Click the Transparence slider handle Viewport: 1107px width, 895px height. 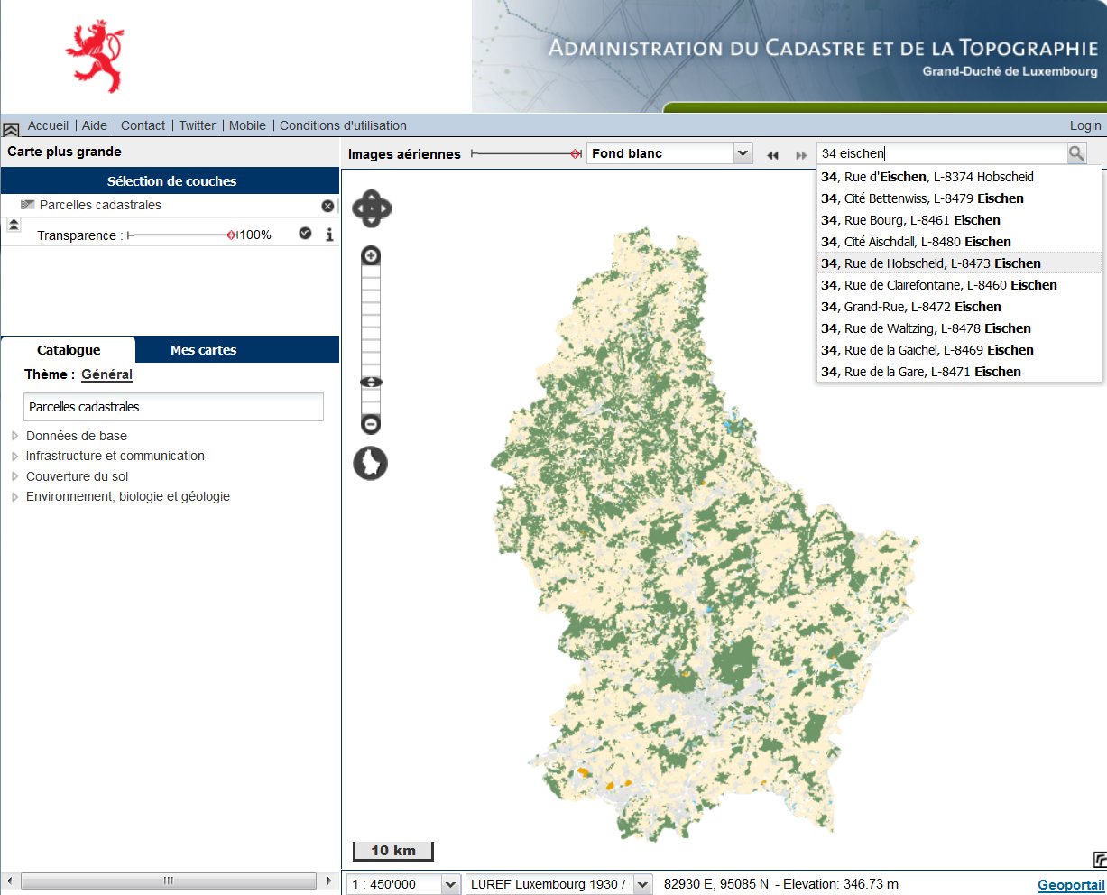point(232,235)
